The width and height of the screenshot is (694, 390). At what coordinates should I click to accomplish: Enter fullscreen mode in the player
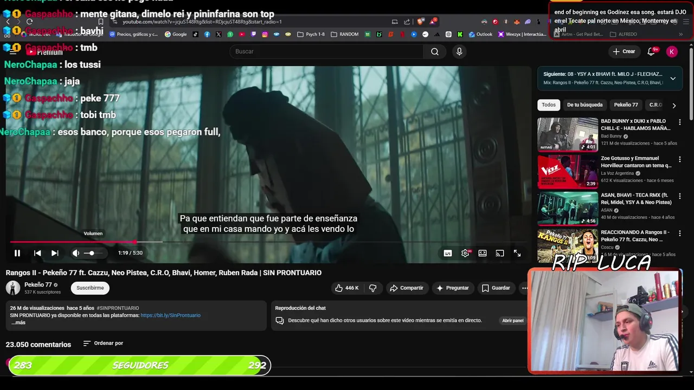[517, 253]
